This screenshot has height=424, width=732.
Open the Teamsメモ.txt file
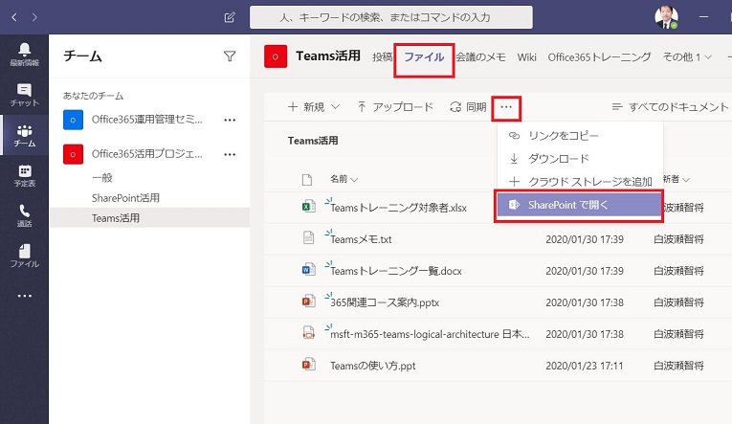point(361,239)
